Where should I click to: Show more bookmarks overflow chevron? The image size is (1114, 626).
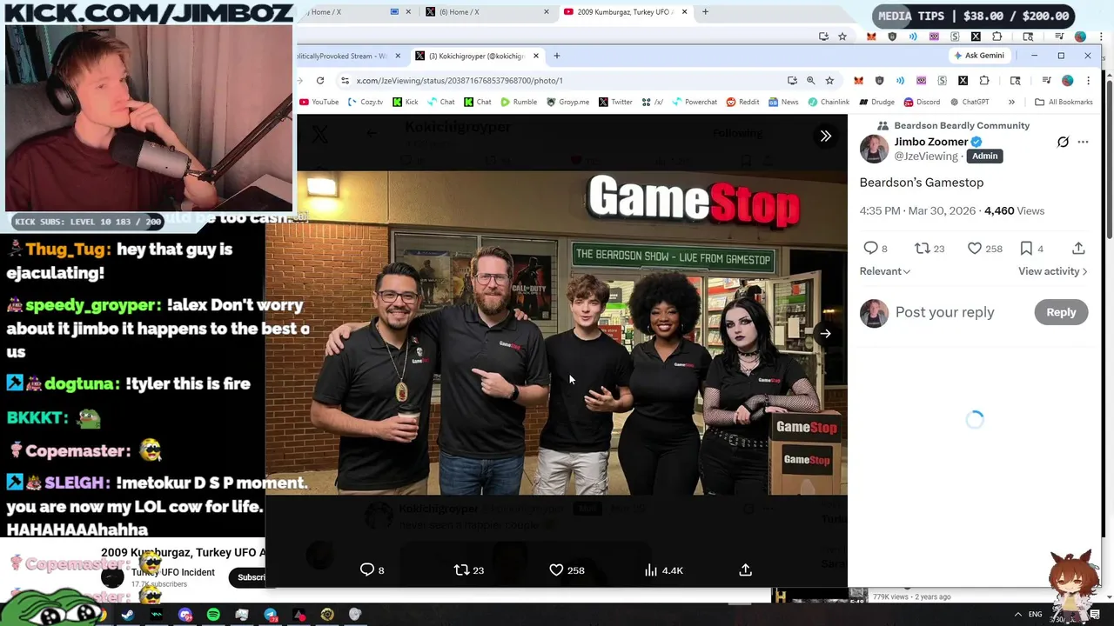[1011, 102]
